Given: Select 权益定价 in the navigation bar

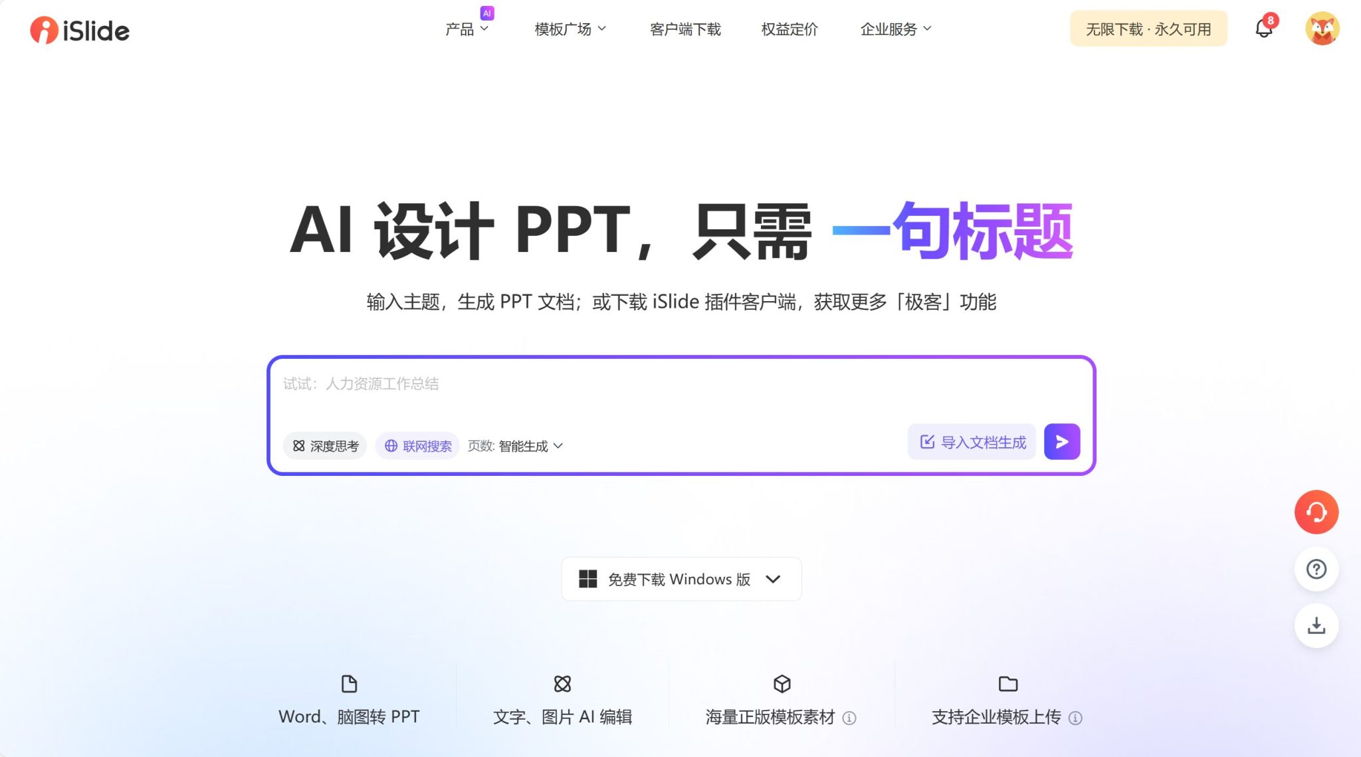Looking at the screenshot, I should click(x=789, y=29).
